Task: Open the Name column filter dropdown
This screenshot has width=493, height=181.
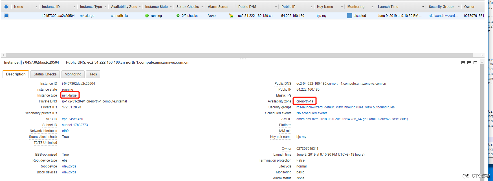Action: coord(36,7)
